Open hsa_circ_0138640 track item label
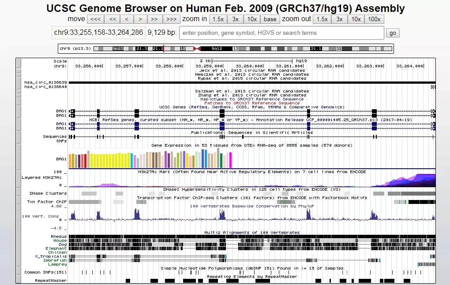Viewport: 450px width, 285px height. pos(45,87)
